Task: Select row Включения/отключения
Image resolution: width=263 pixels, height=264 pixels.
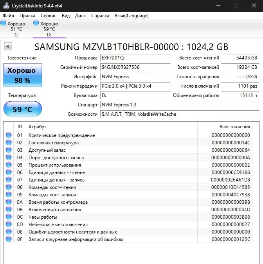Action: [128, 210]
